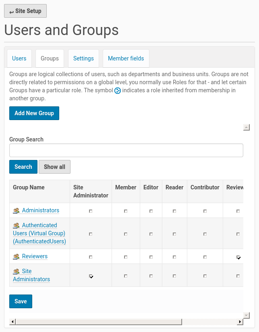Switch to the Users tab
This screenshot has height=332, width=259.
coord(19,58)
